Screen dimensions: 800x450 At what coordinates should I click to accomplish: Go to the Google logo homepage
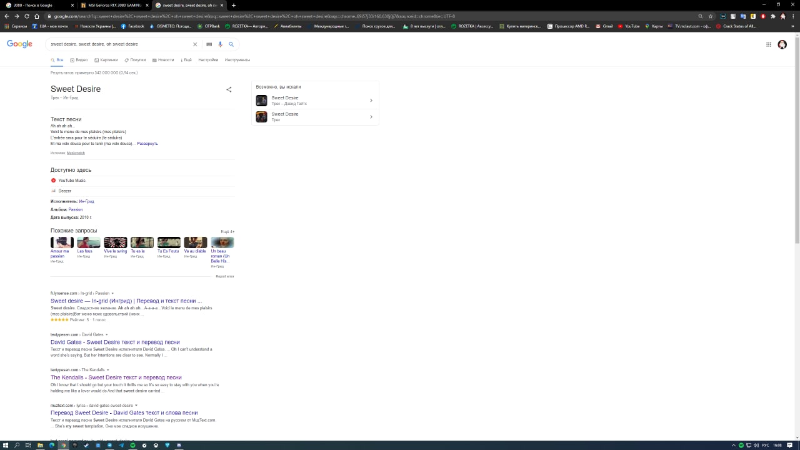[x=19, y=44]
